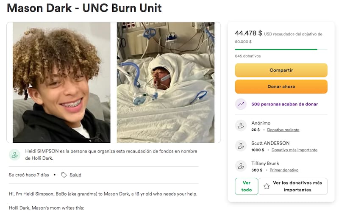Viewport: 339px width, 213px height.
Task: Follow the Primer donativo link
Action: point(284,170)
